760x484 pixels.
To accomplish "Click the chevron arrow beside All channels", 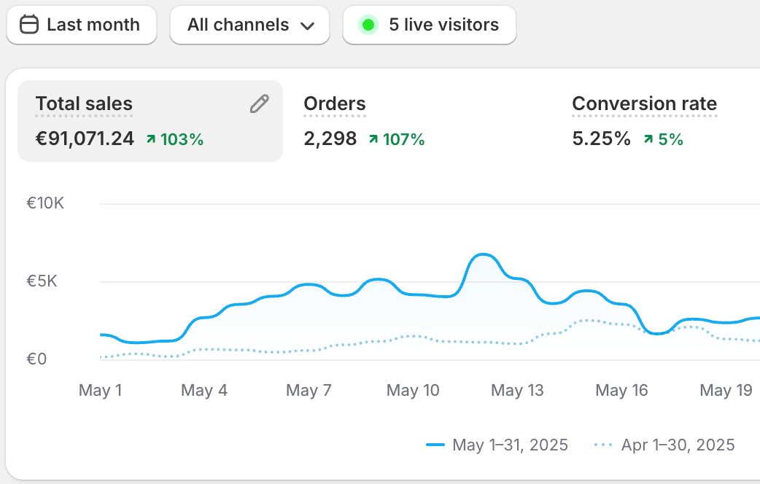I will tap(307, 26).
